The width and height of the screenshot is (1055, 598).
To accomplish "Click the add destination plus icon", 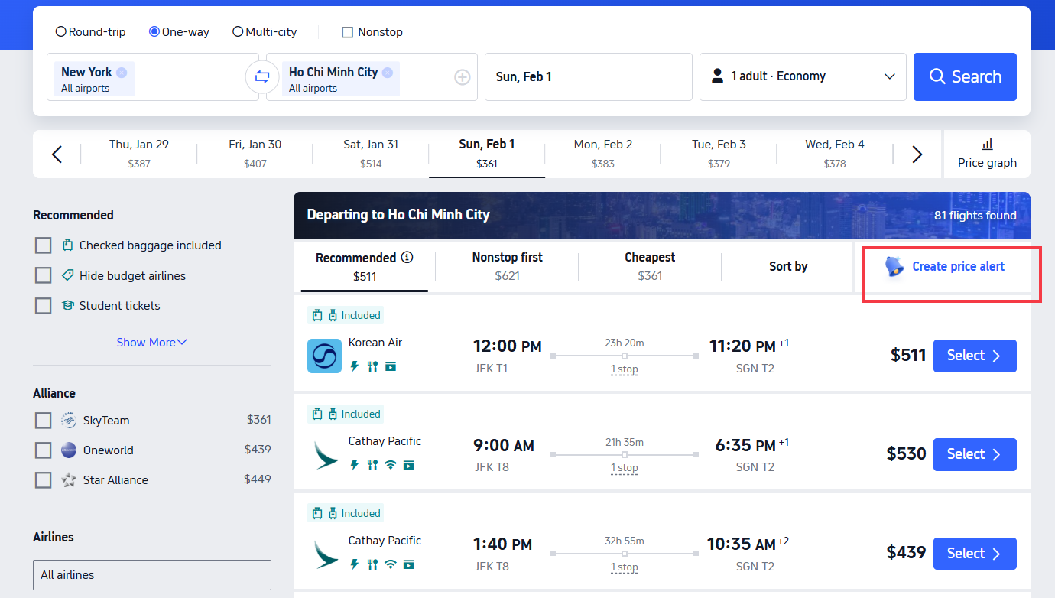I will [462, 76].
